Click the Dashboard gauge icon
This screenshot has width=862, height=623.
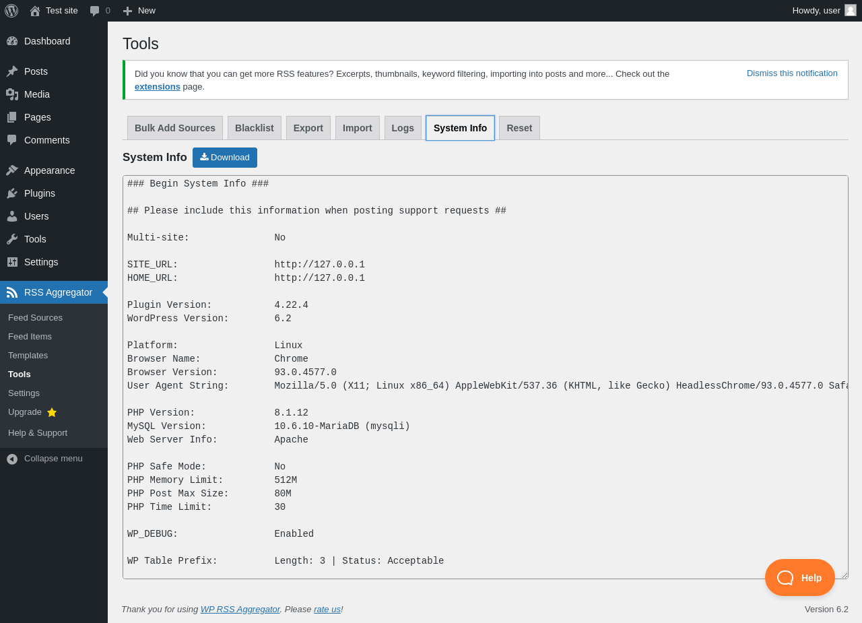point(12,41)
